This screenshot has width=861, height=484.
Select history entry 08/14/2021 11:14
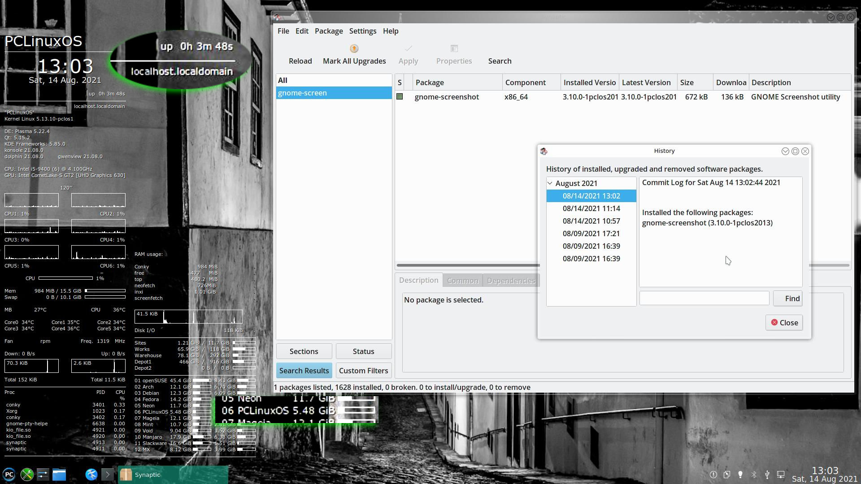tap(591, 208)
